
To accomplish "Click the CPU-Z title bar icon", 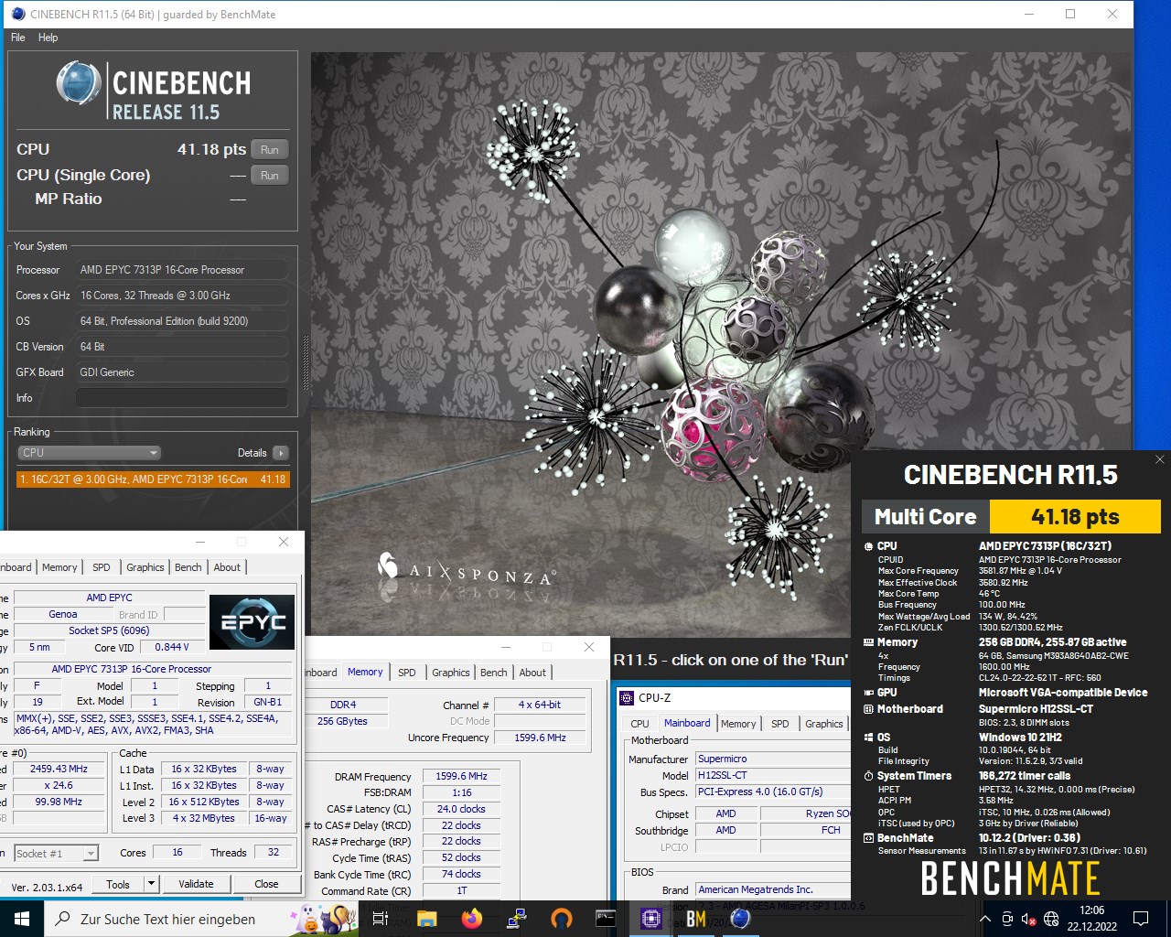I will pos(627,698).
